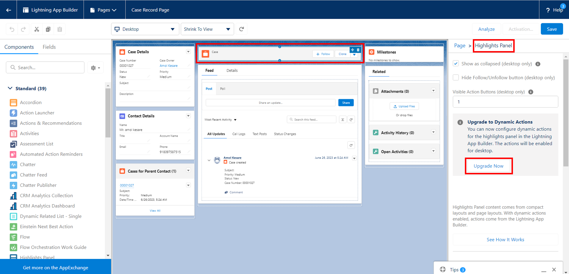Click the Visible Action Buttons input field

pos(505,102)
